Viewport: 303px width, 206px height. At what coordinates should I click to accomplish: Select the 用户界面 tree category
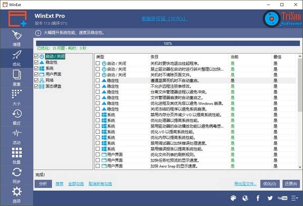click(x=54, y=74)
